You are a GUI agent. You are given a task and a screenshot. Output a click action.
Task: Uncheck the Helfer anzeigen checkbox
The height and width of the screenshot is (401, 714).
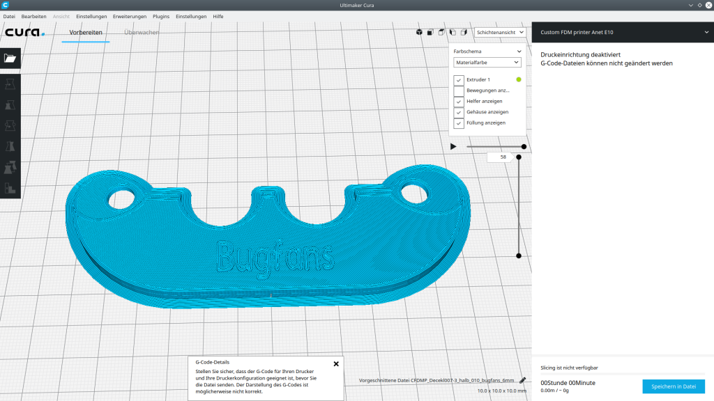click(x=459, y=102)
